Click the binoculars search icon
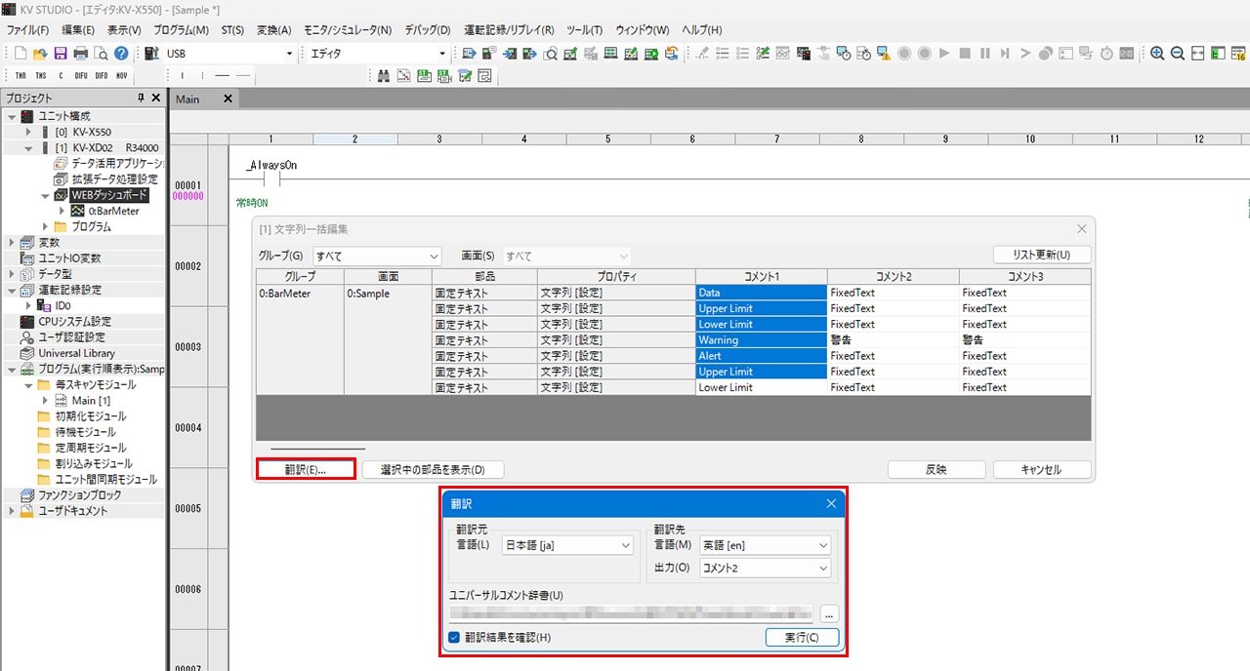The height and width of the screenshot is (671, 1250). coord(385,75)
